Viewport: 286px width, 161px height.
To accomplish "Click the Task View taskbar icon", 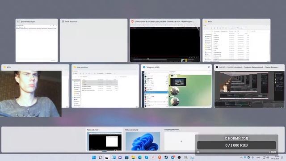I will point(107,157).
